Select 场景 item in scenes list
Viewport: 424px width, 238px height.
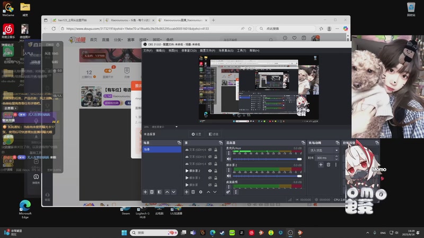click(162, 149)
